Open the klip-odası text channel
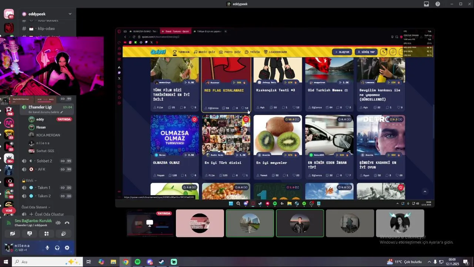 point(47,29)
